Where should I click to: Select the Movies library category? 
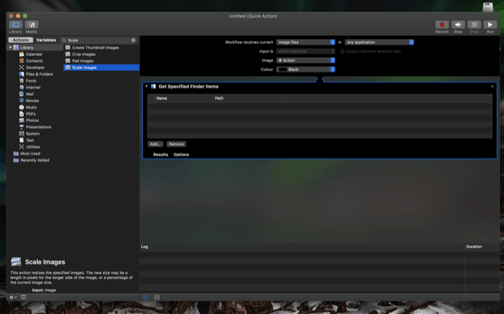[32, 101]
